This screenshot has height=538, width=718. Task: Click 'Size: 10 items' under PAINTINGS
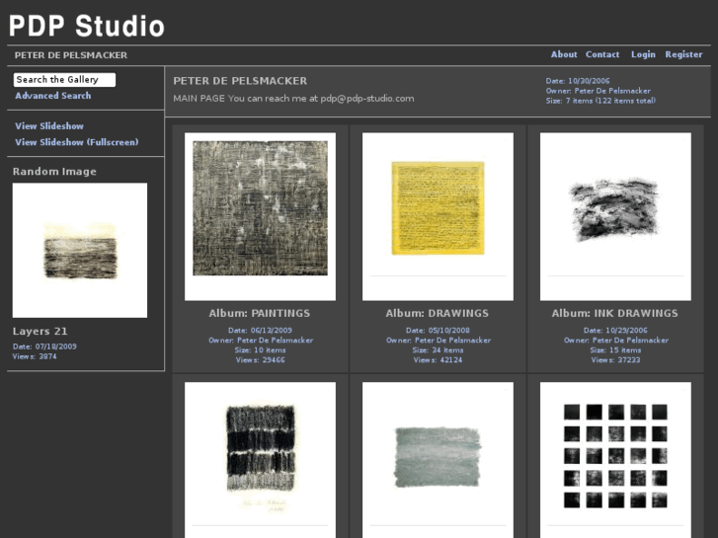pos(260,350)
